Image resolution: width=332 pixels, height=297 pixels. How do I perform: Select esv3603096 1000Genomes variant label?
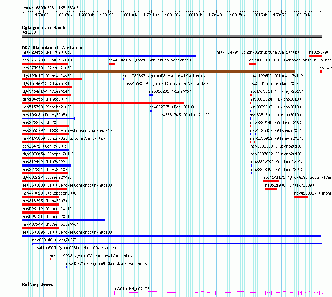point(291,60)
